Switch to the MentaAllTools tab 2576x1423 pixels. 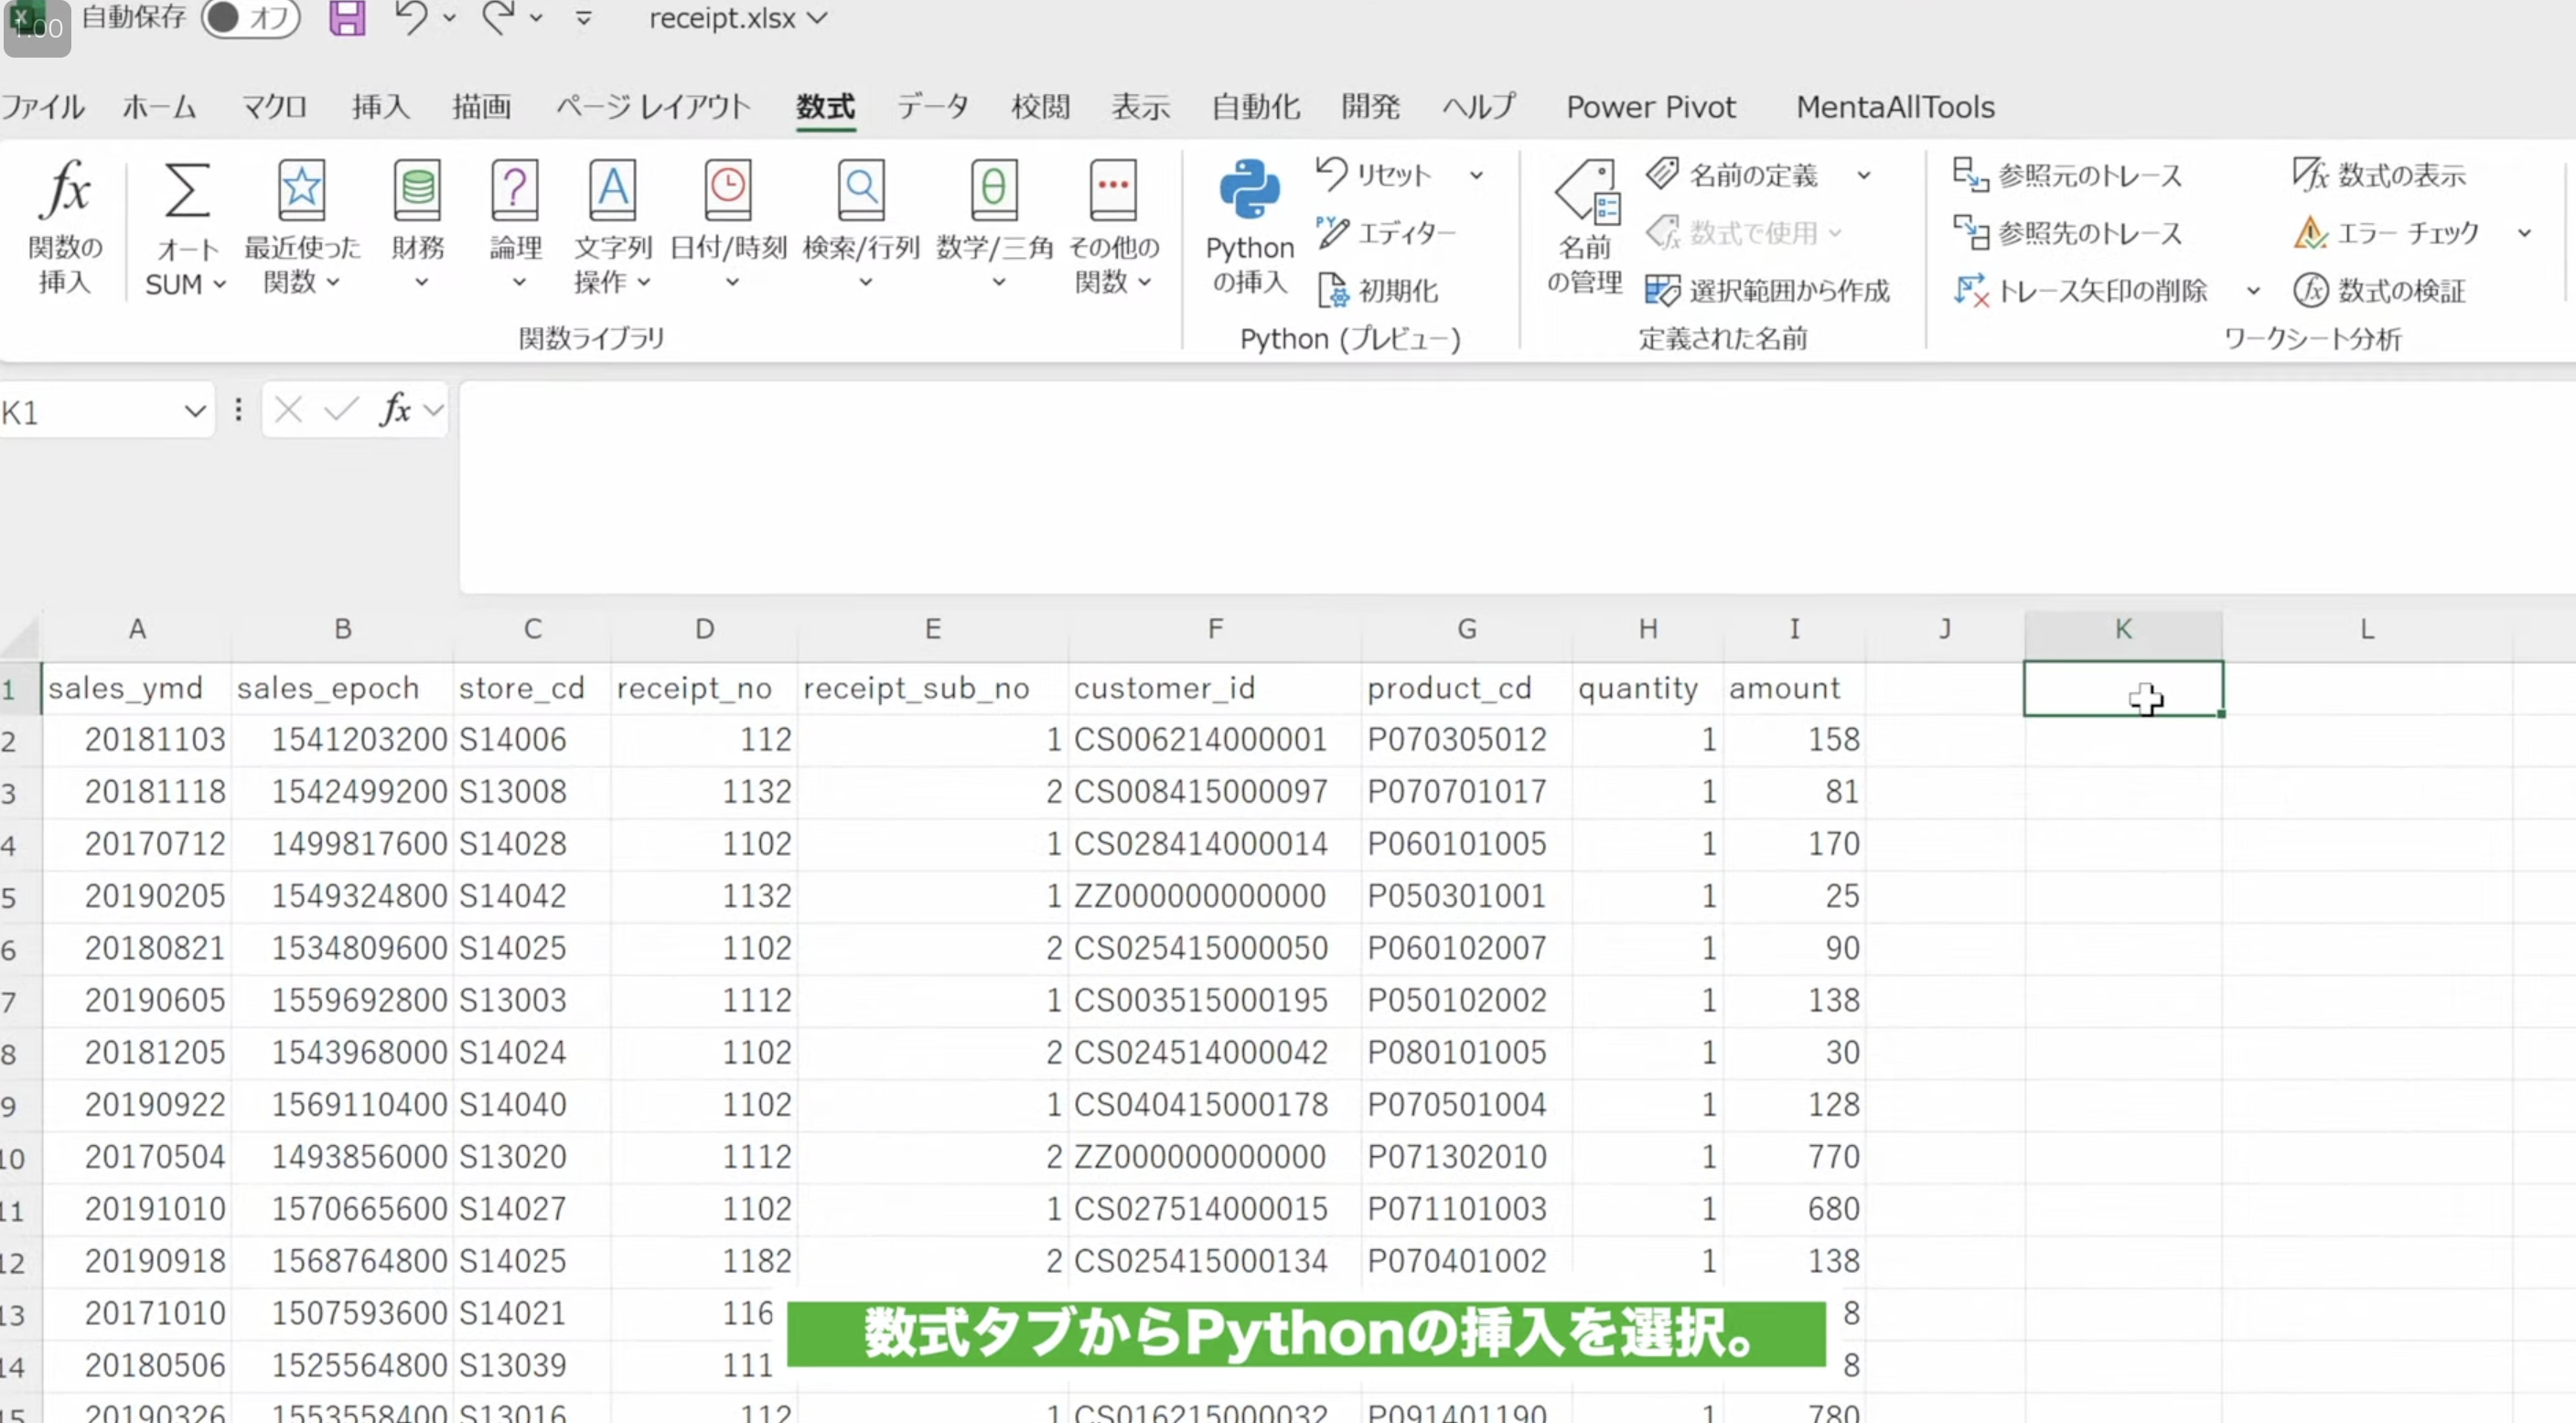pos(1895,106)
